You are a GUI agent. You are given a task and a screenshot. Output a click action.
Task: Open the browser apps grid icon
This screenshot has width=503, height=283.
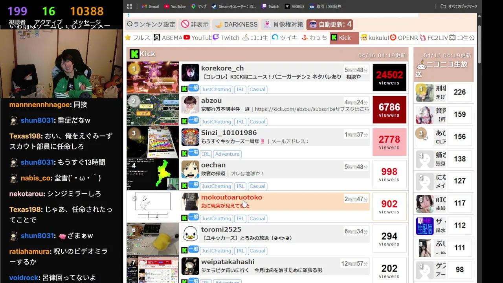pyautogui.click(x=130, y=6)
